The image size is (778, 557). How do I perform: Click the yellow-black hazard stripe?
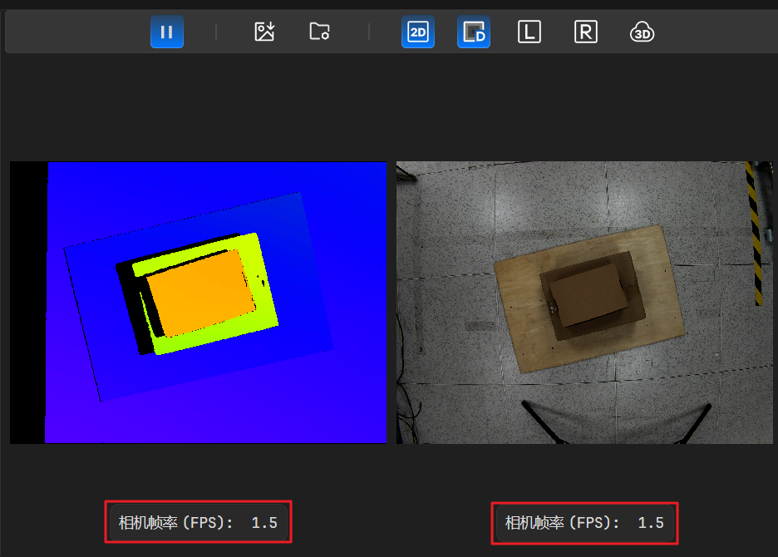click(x=753, y=233)
